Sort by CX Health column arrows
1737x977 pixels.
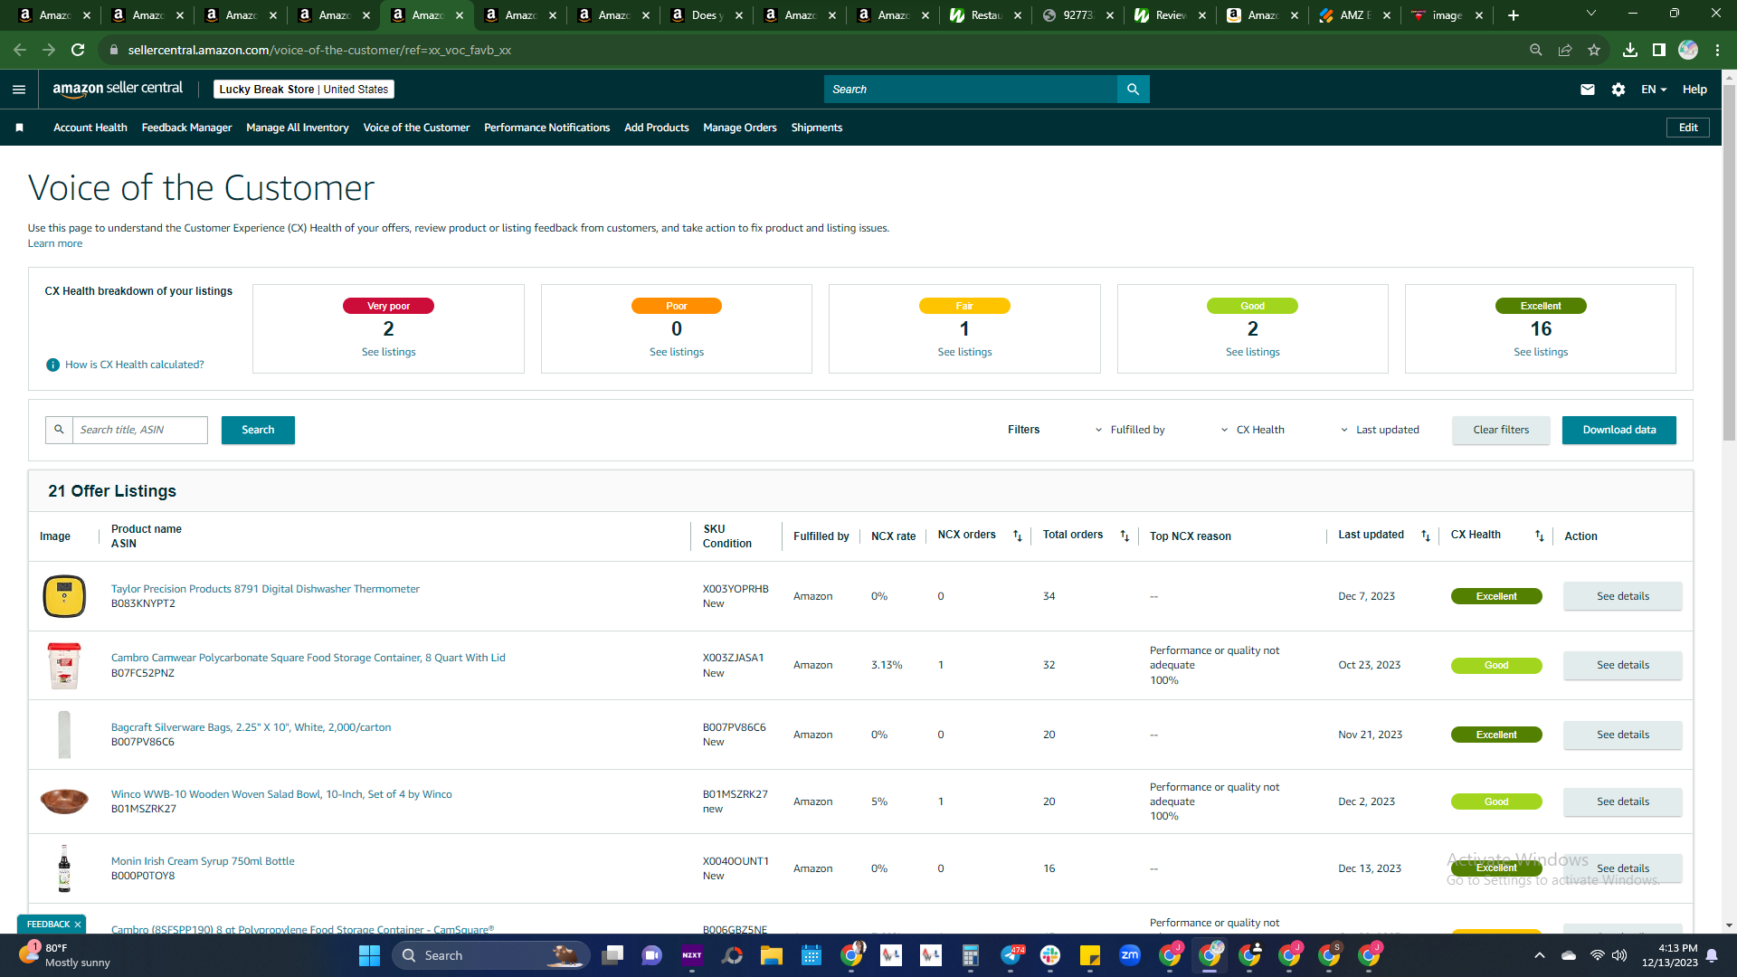tap(1539, 536)
